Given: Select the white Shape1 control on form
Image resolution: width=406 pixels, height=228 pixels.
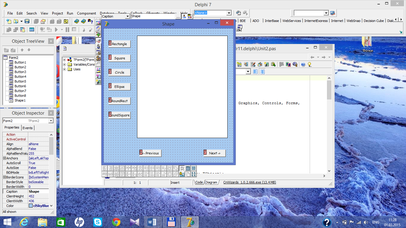Looking at the screenshot, I should [182, 87].
